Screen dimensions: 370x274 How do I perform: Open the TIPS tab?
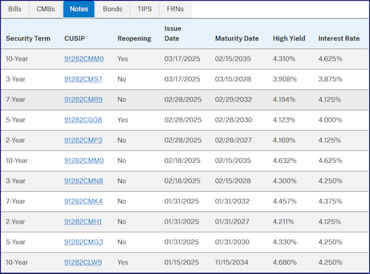pos(145,9)
